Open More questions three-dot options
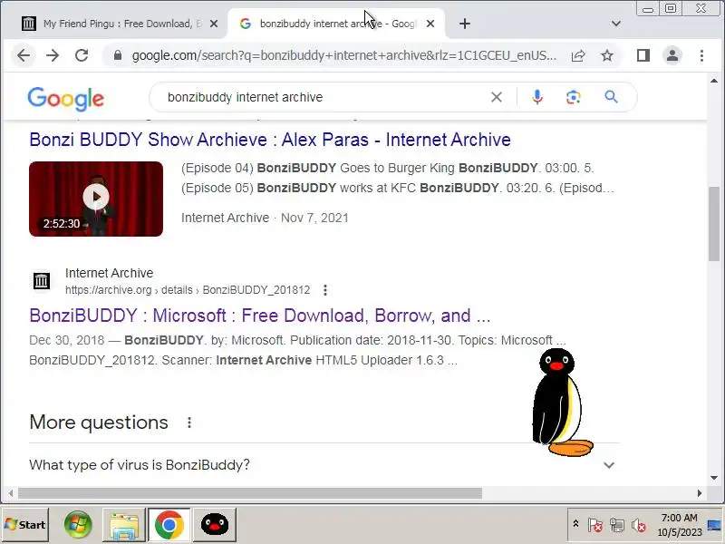Image resolution: width=725 pixels, height=544 pixels. click(x=189, y=423)
